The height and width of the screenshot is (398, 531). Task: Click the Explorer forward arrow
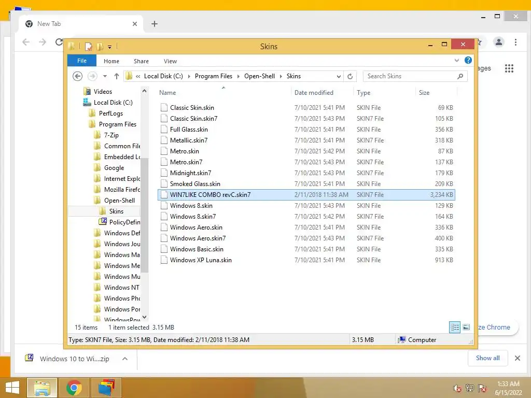click(92, 76)
